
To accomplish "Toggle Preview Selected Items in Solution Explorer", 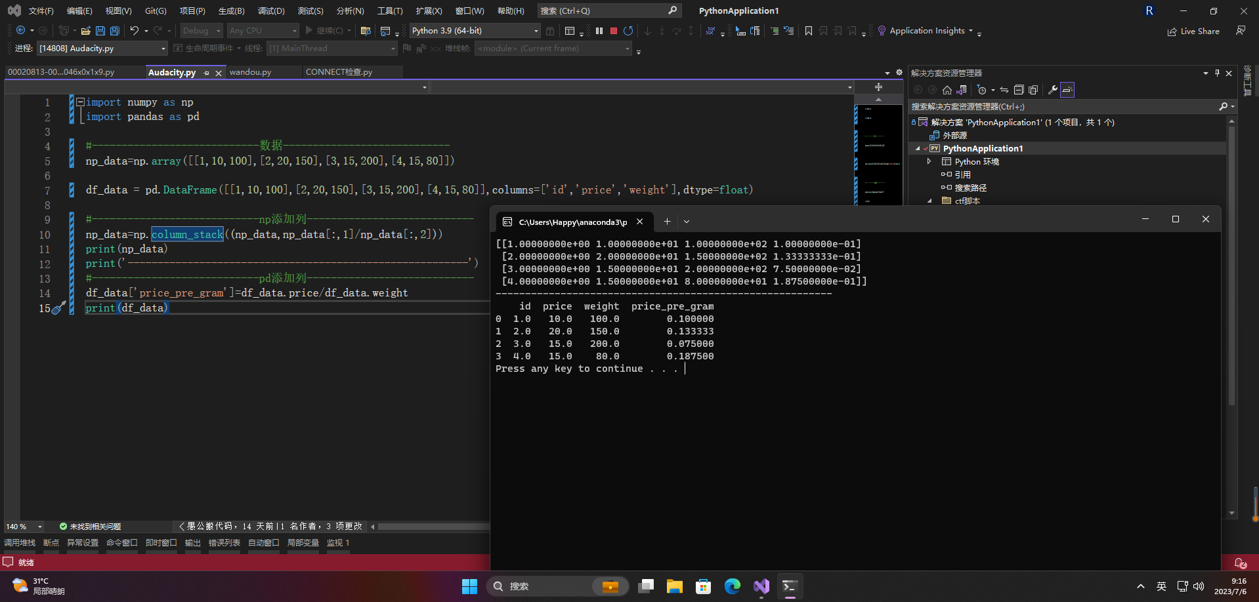I will [1067, 90].
